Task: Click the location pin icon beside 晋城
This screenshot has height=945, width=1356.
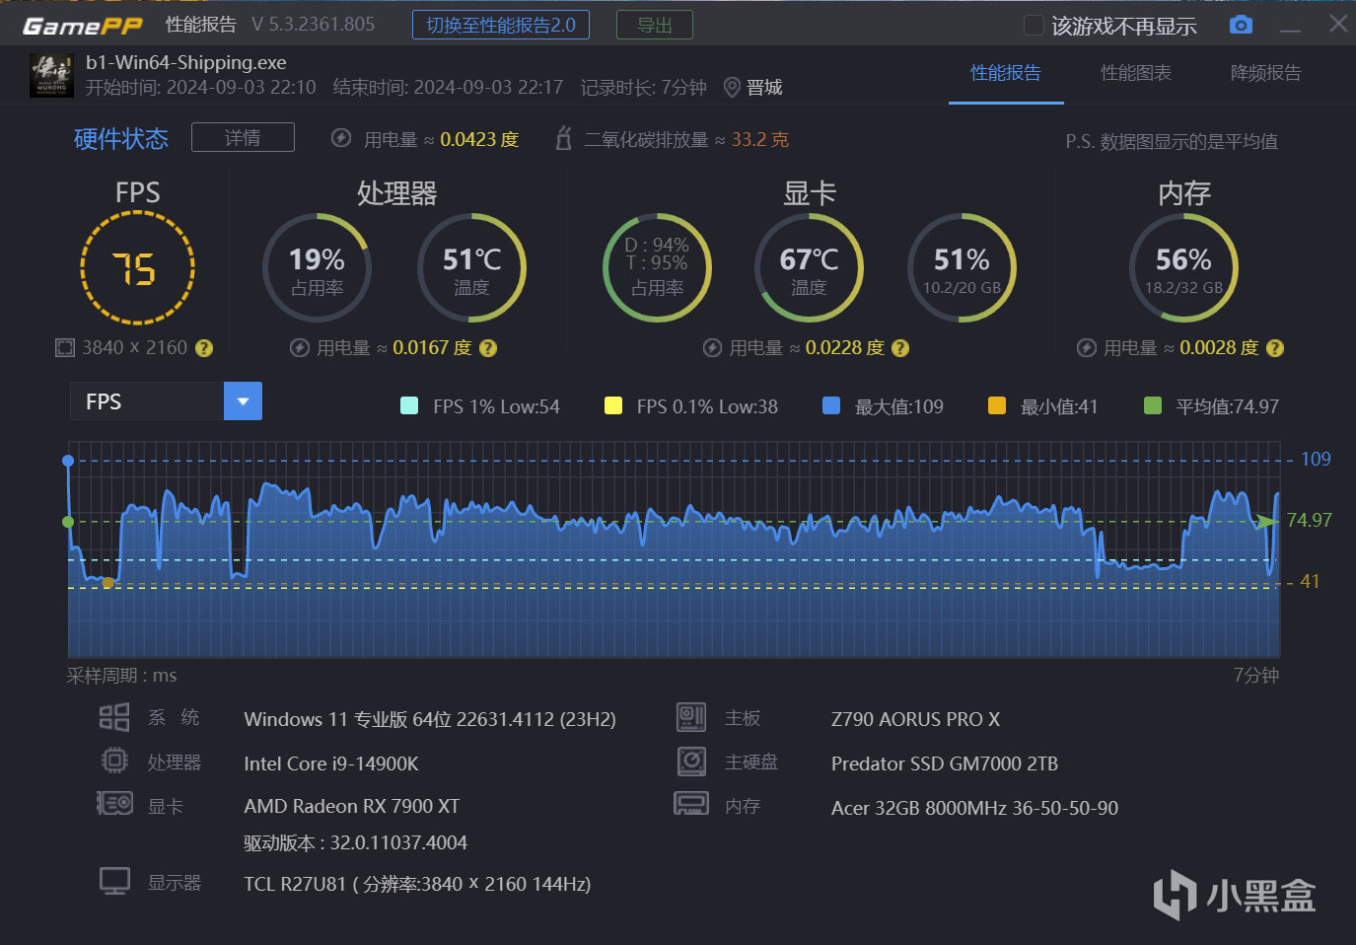Action: point(732,88)
